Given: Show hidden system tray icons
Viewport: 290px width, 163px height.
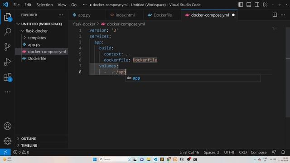Looking at the screenshot, I should click(255, 159).
